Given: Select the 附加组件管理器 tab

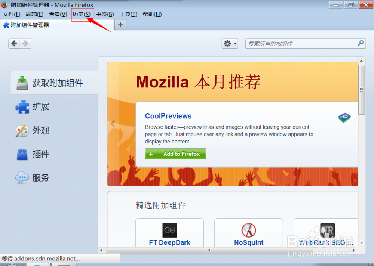Looking at the screenshot, I should coord(57,25).
